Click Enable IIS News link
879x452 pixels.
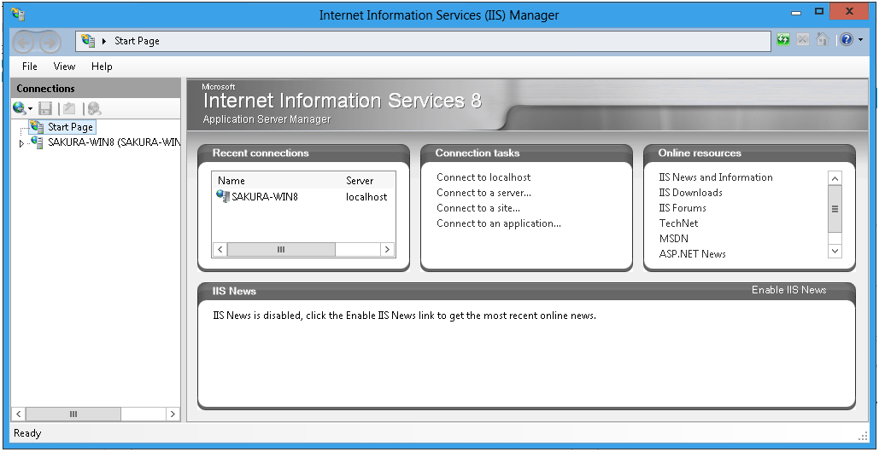point(788,290)
